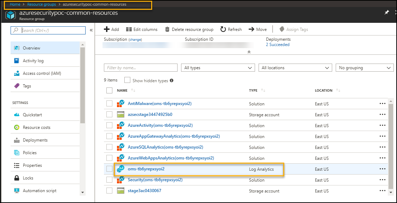The image size is (397, 203).
Task: Click the Quickstart cloud icon
Action: tap(17, 115)
